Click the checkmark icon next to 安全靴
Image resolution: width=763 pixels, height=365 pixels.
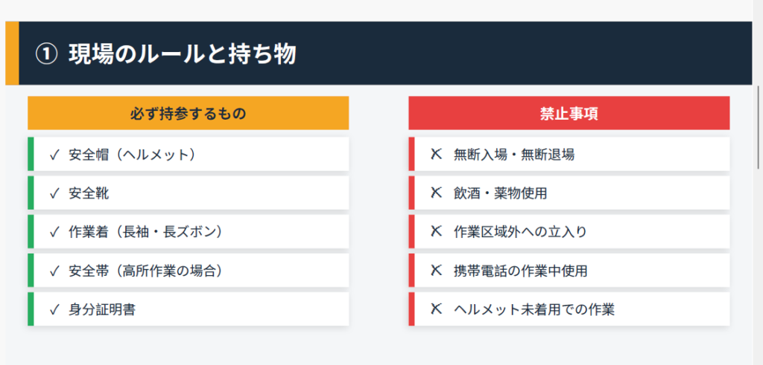click(54, 193)
